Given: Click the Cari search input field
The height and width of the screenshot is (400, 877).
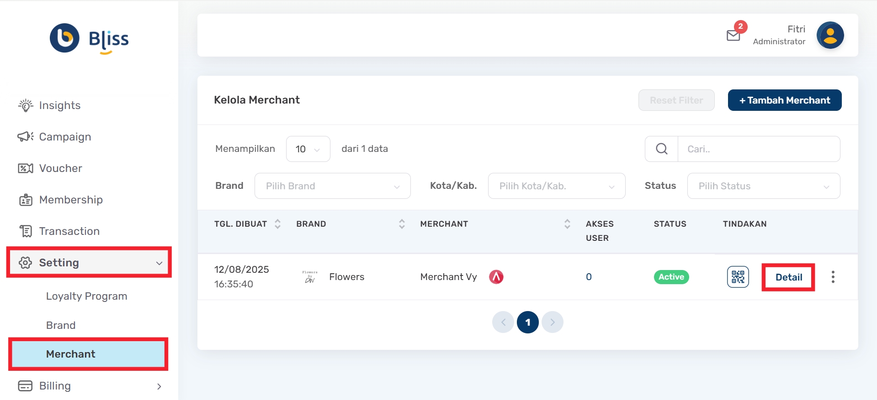Looking at the screenshot, I should click(x=758, y=149).
